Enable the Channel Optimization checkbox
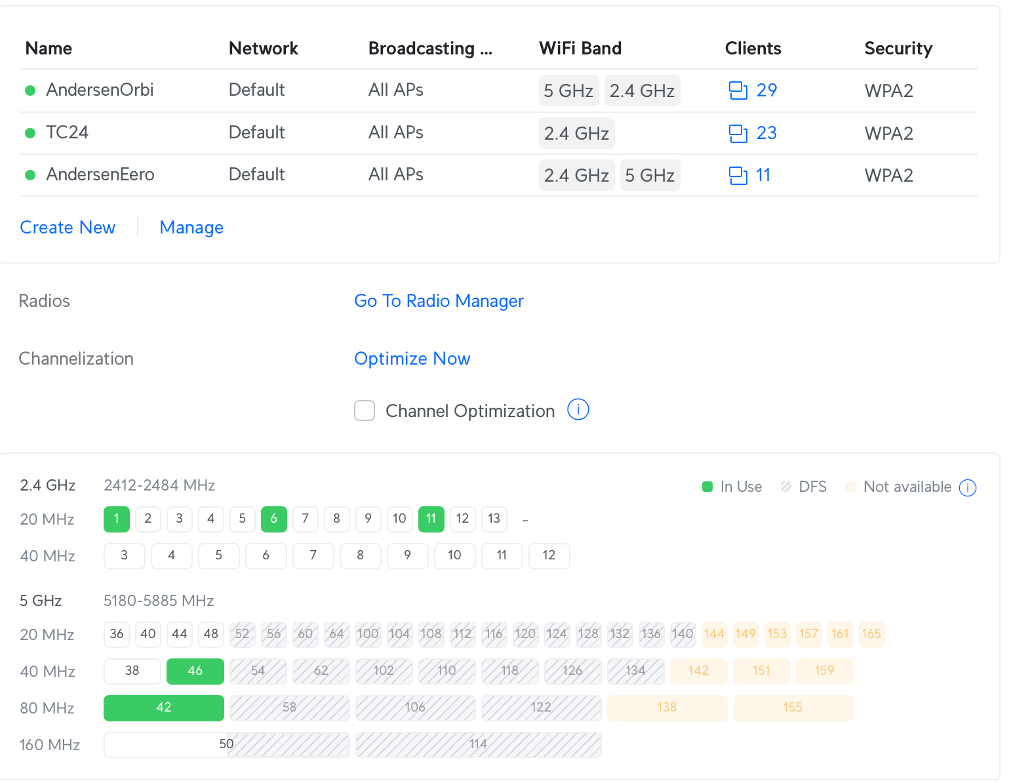This screenshot has width=1011, height=783. click(x=365, y=411)
